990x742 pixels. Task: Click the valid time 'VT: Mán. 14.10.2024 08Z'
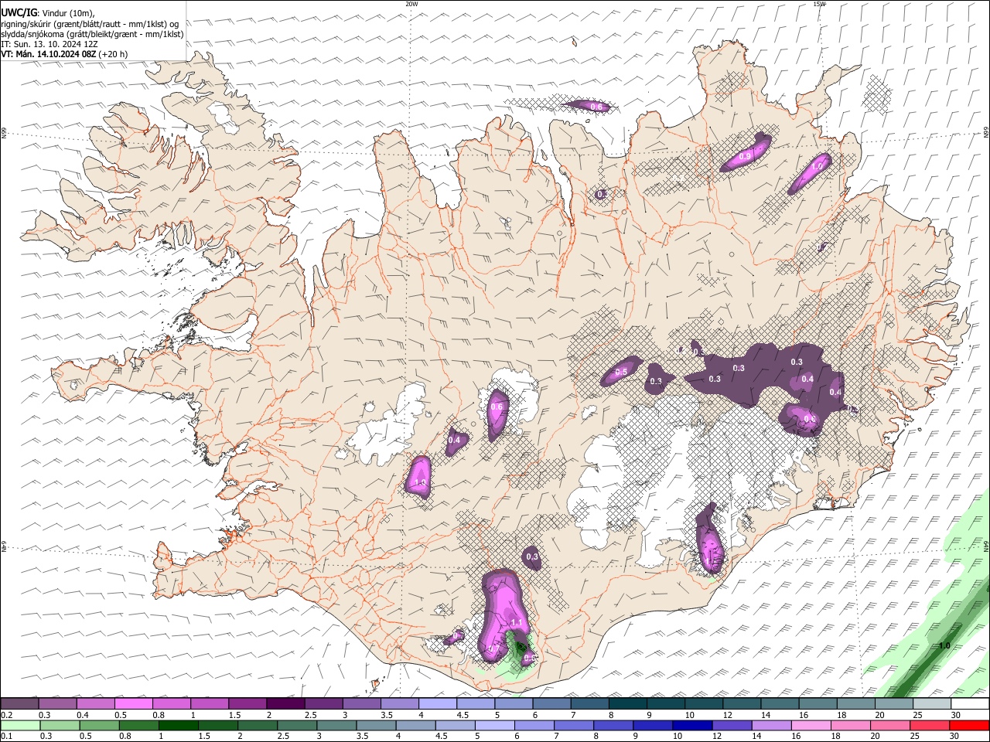coord(49,54)
